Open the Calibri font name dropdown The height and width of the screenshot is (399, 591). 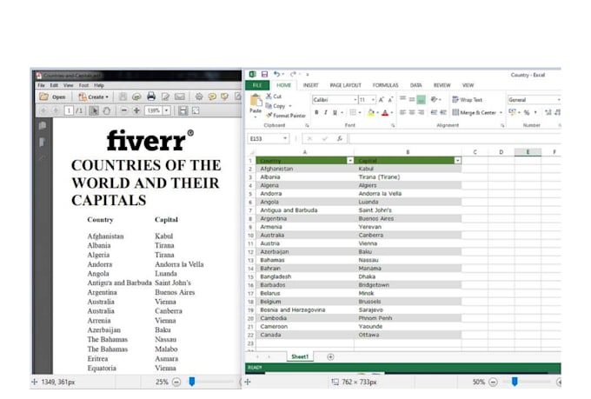(355, 100)
